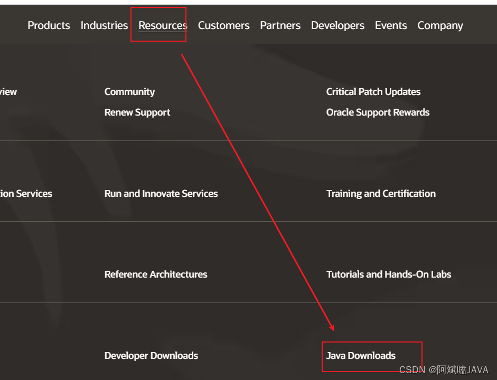Open Run and Innovate Services
Viewport: 497px width, 380px height.
(x=161, y=194)
